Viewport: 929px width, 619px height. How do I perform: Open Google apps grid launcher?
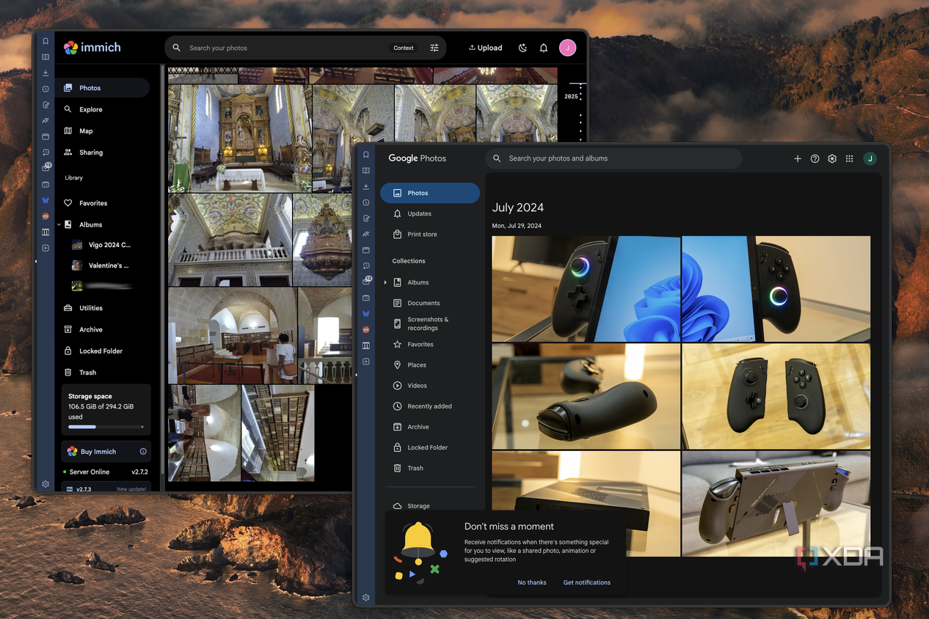point(850,158)
